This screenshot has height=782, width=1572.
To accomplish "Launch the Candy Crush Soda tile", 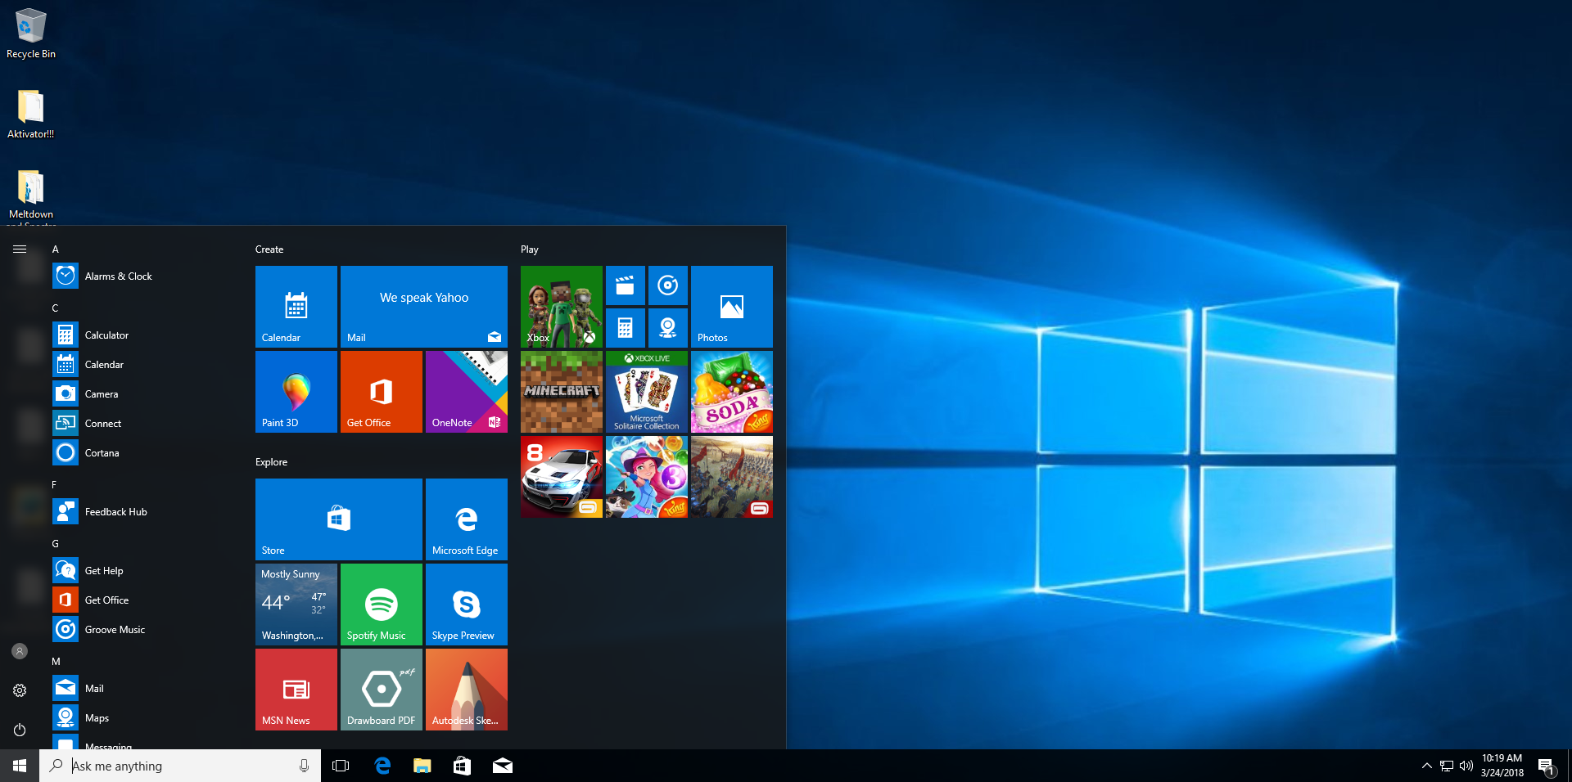I will (x=732, y=392).
